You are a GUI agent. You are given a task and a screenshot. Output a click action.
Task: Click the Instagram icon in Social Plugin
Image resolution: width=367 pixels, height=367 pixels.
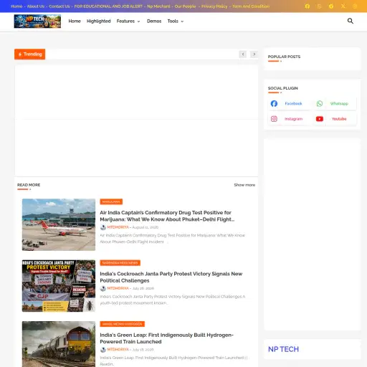tap(274, 119)
